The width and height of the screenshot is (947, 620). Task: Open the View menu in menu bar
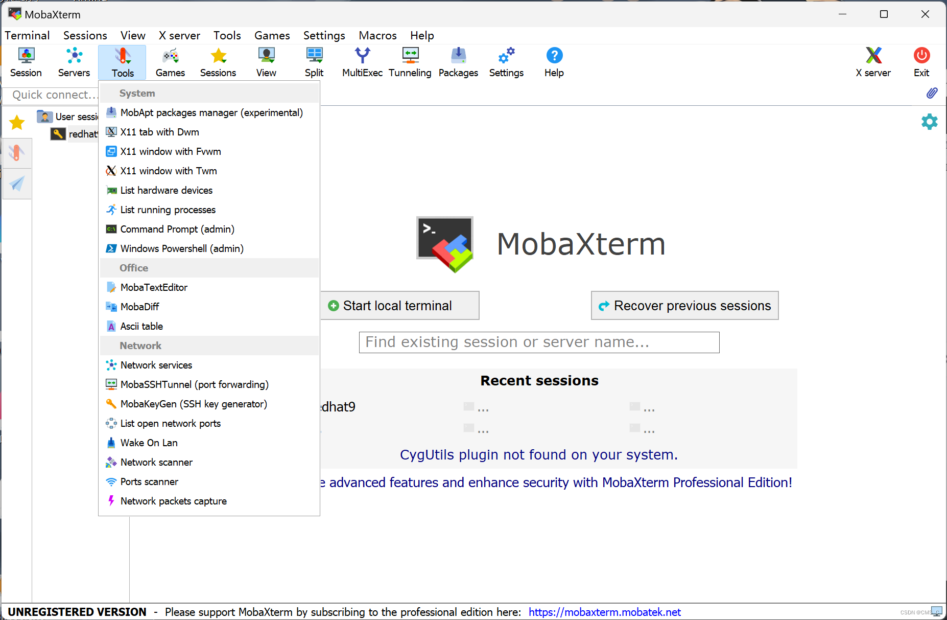(133, 35)
